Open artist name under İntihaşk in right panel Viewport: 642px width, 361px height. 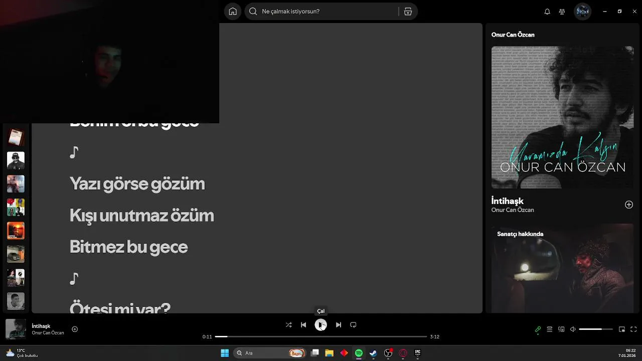[513, 210]
